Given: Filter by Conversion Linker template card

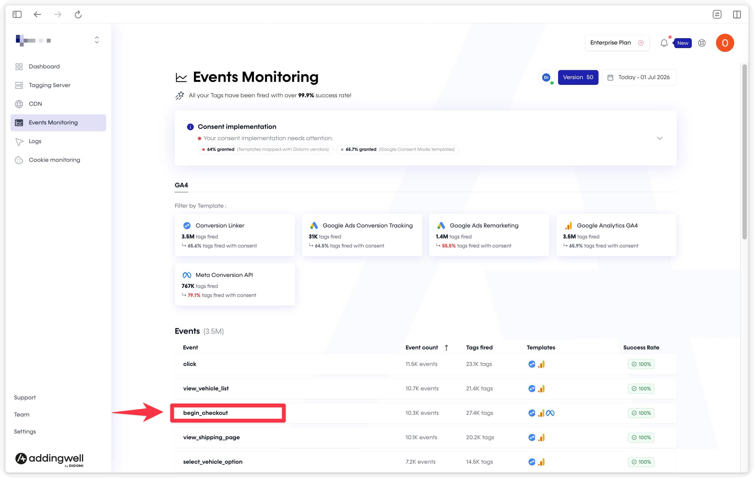Looking at the screenshot, I should tap(235, 235).
